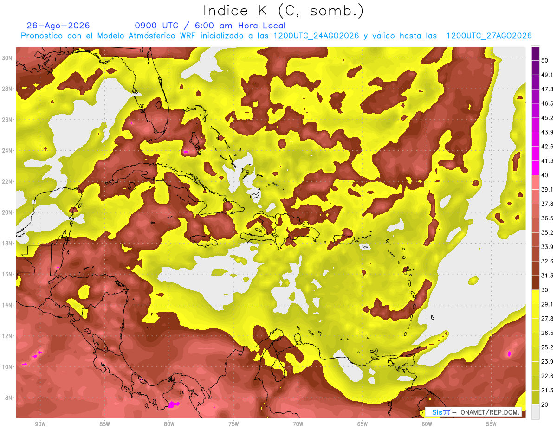
Task: Click the '33.9' color scale label
Action: 547,247
